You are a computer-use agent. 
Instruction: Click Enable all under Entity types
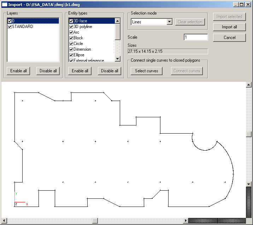[x=80, y=71]
